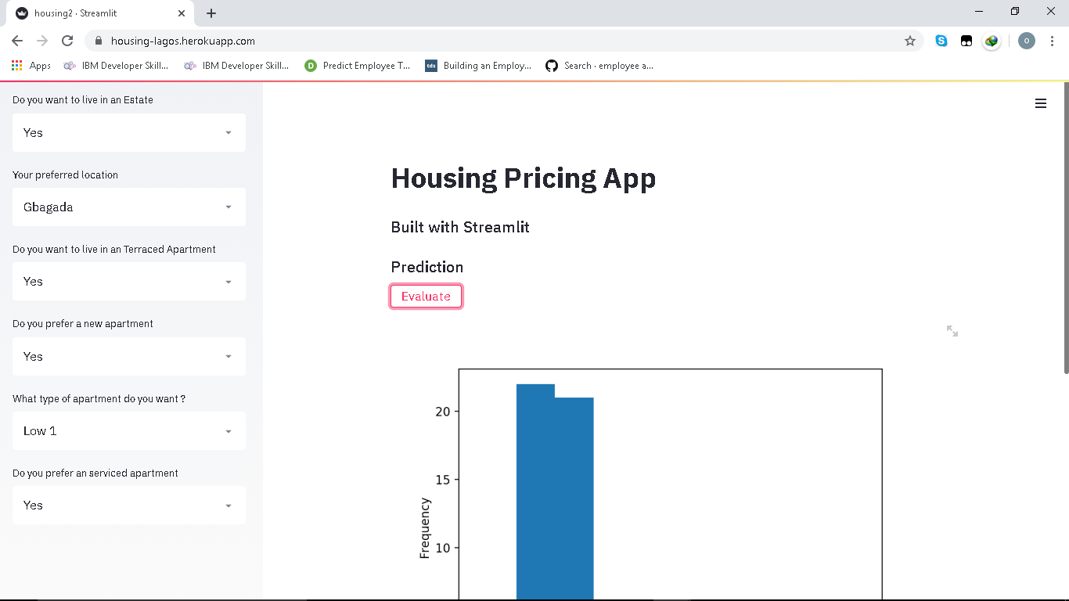Bookmark this page using the star icon

point(910,41)
